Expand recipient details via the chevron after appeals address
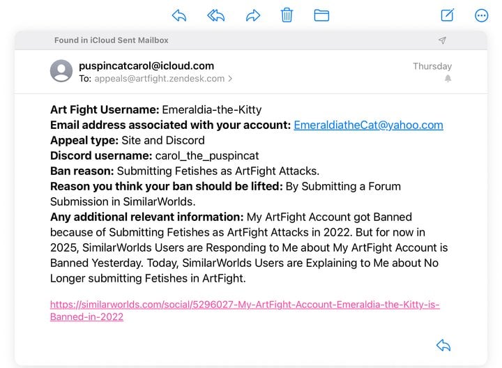Screen dimensions: 502x368 (x=230, y=78)
